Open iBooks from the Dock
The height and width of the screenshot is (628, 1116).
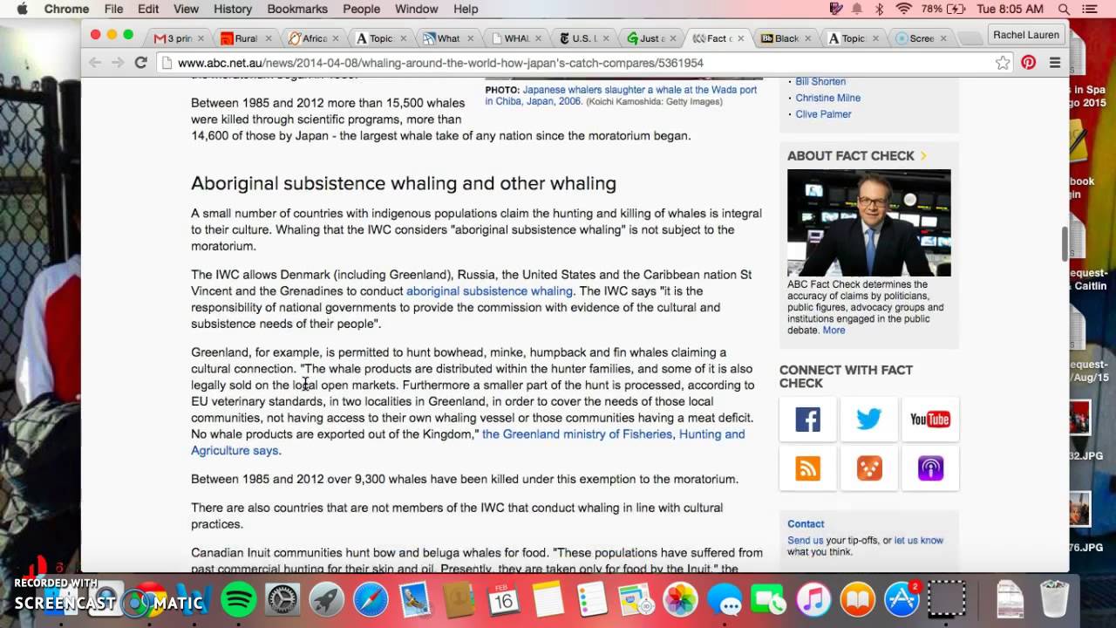[858, 600]
